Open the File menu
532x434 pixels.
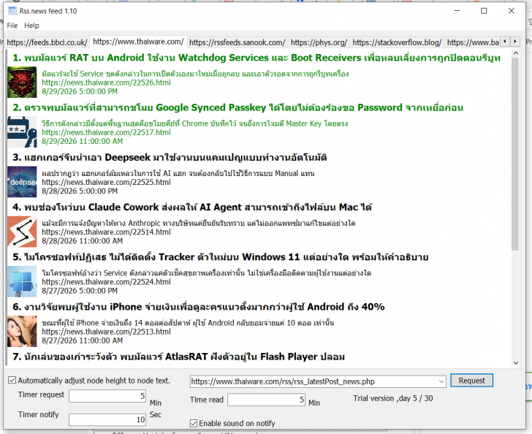[12, 26]
